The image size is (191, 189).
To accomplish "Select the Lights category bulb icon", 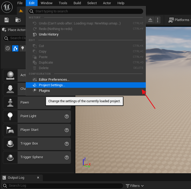I will tap(23, 48).
